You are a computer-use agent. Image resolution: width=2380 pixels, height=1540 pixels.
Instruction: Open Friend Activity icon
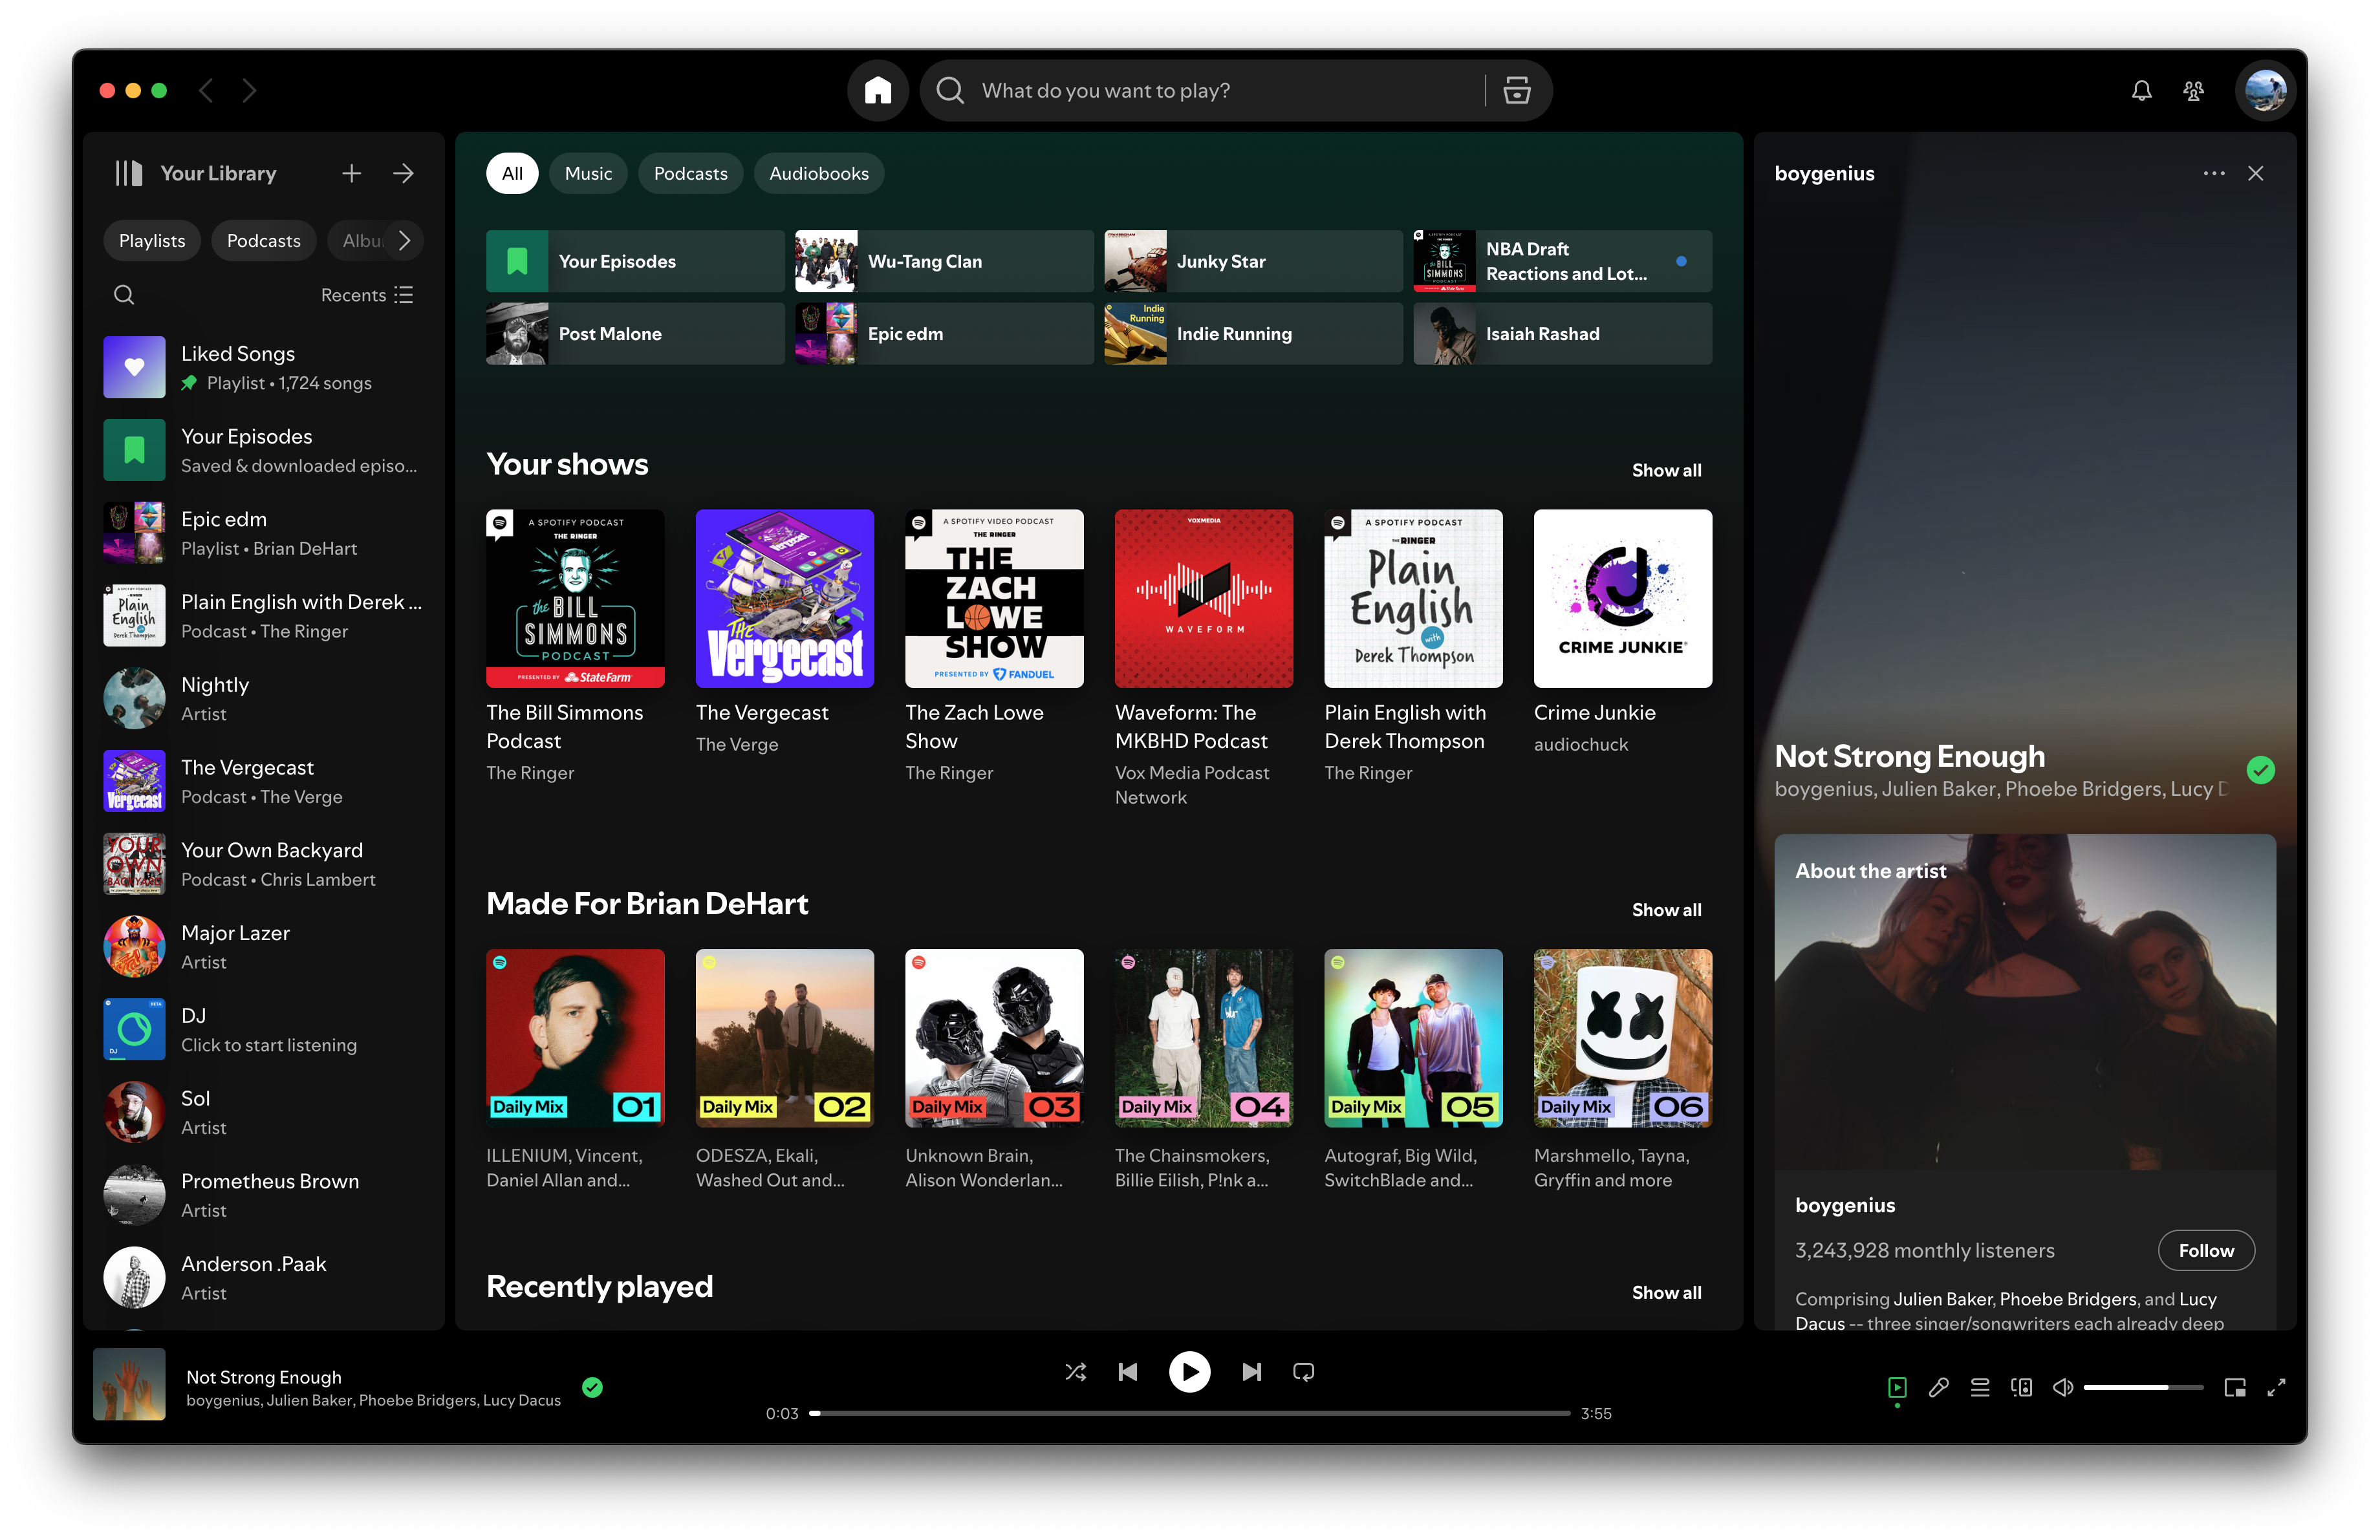[2193, 91]
